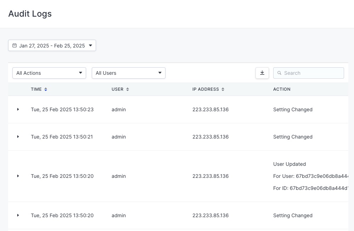Expand the User Updated log entry

click(x=18, y=176)
